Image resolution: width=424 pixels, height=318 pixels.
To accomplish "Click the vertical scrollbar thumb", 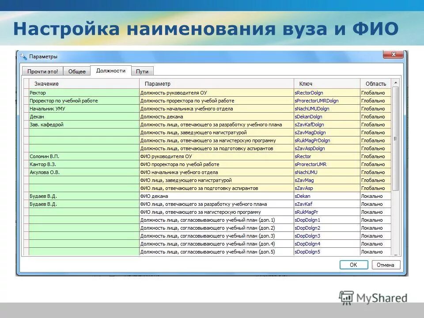I will tap(396, 138).
